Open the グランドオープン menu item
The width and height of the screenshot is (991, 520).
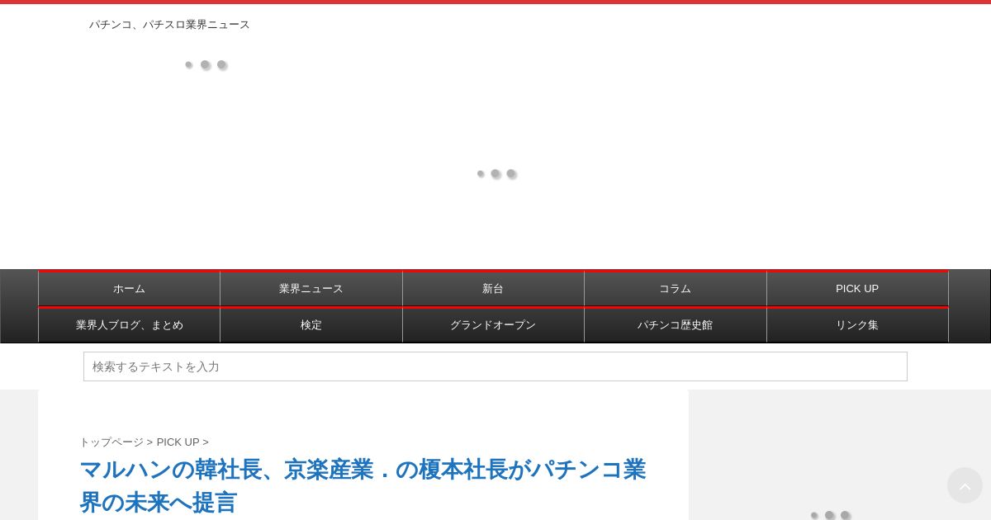click(x=493, y=325)
